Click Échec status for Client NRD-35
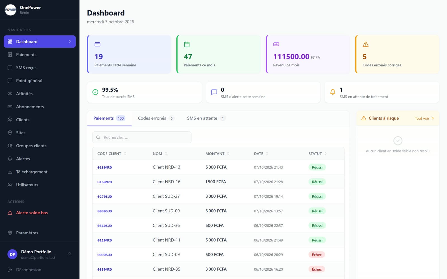The width and height of the screenshot is (447, 279). 317,269
